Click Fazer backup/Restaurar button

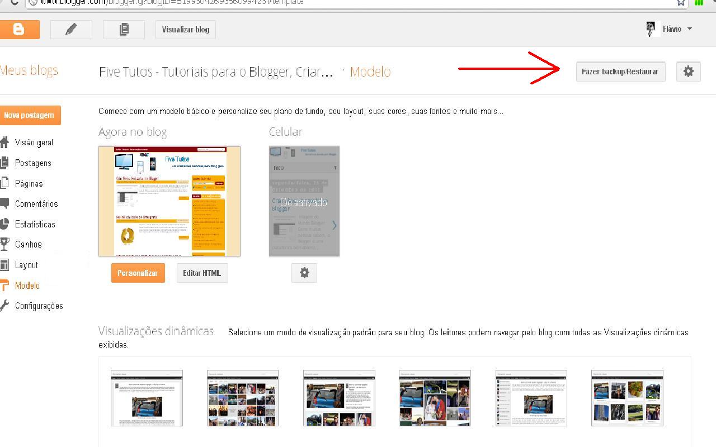click(620, 72)
